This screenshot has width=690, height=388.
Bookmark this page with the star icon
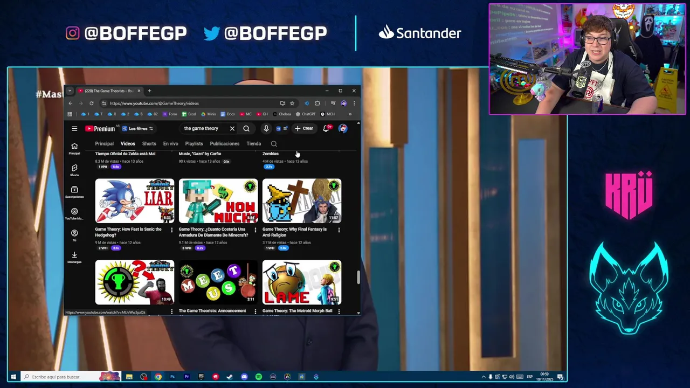[x=292, y=103]
